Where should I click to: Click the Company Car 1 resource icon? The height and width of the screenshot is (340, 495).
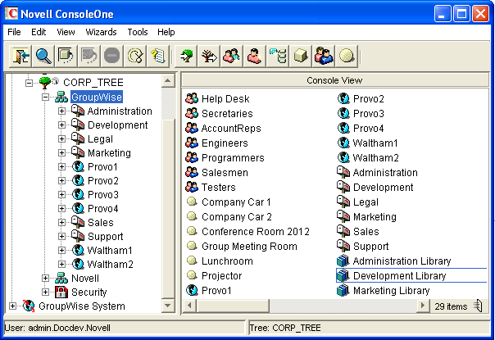pyautogui.click(x=192, y=202)
